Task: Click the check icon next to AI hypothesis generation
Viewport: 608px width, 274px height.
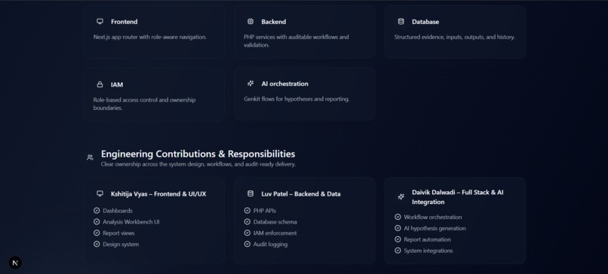Action: click(x=398, y=228)
